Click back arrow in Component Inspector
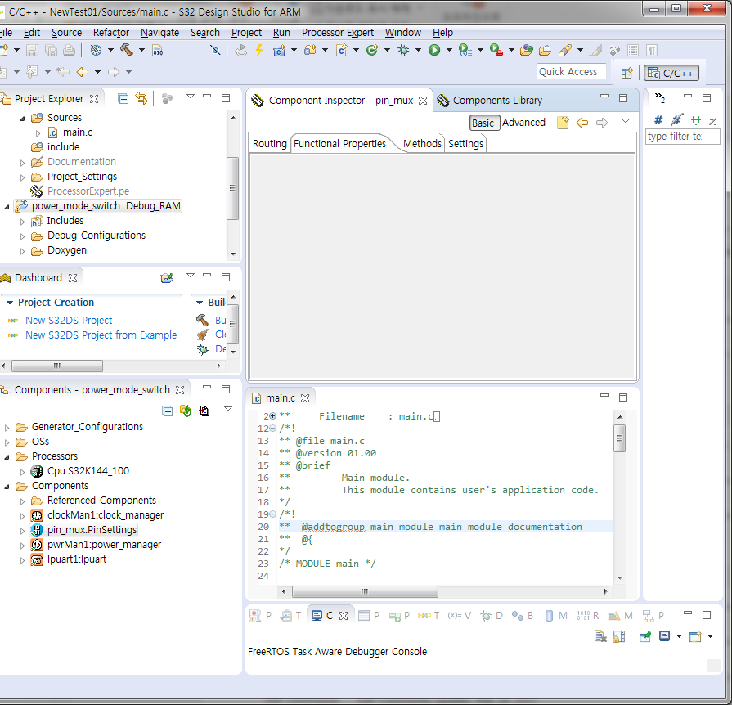Image resolution: width=732 pixels, height=705 pixels. click(x=582, y=123)
